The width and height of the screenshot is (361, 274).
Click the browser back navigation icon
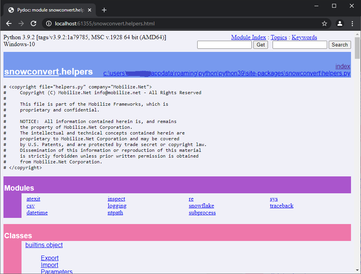click(9, 23)
